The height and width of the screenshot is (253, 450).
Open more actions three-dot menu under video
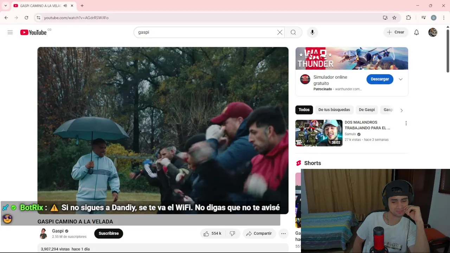283,233
